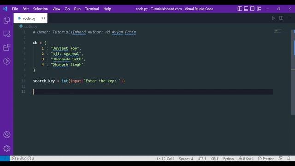Image resolution: width=295 pixels, height=166 pixels.
Task: Open notifications bell icon
Action: 289,159
